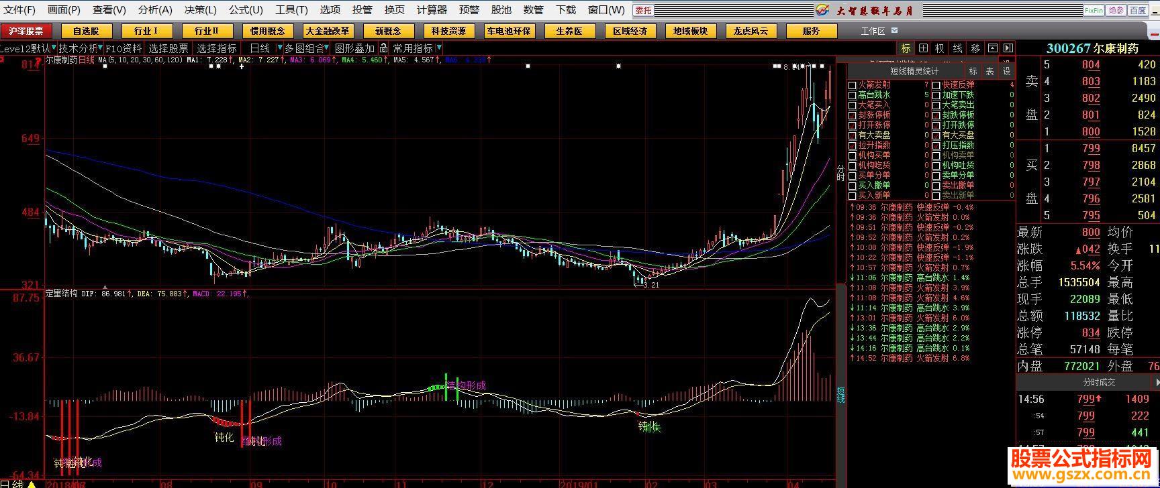Expand the 技术分析 dropdown arrow
The width and height of the screenshot is (1160, 488).
pos(101,48)
